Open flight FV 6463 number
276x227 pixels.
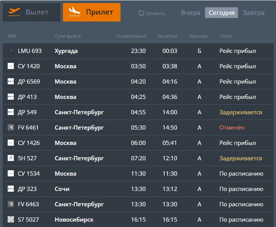pyautogui.click(x=28, y=204)
